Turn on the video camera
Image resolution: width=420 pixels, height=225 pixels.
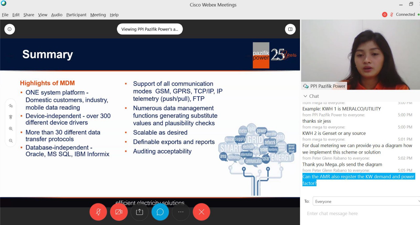point(119,212)
